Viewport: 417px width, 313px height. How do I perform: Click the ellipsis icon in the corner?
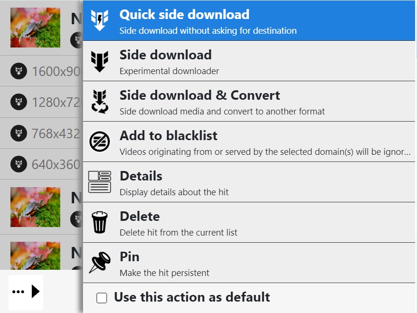click(x=18, y=292)
